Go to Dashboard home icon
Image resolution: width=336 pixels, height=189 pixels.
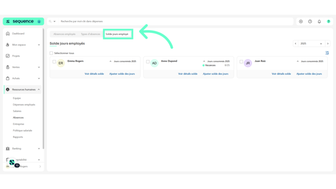click(x=8, y=34)
